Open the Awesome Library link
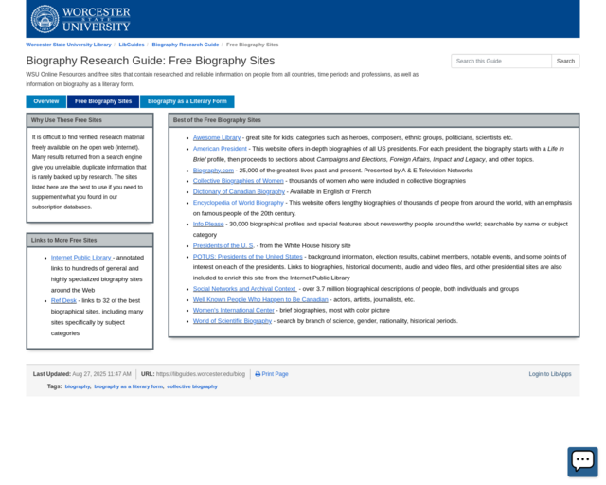 pos(217,137)
